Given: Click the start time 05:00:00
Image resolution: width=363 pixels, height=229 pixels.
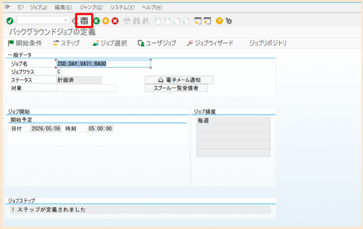Looking at the screenshot, I should [100, 129].
